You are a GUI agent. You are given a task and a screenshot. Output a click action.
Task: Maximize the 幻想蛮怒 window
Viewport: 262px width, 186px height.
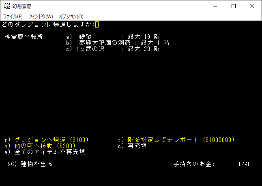tap(234, 6)
